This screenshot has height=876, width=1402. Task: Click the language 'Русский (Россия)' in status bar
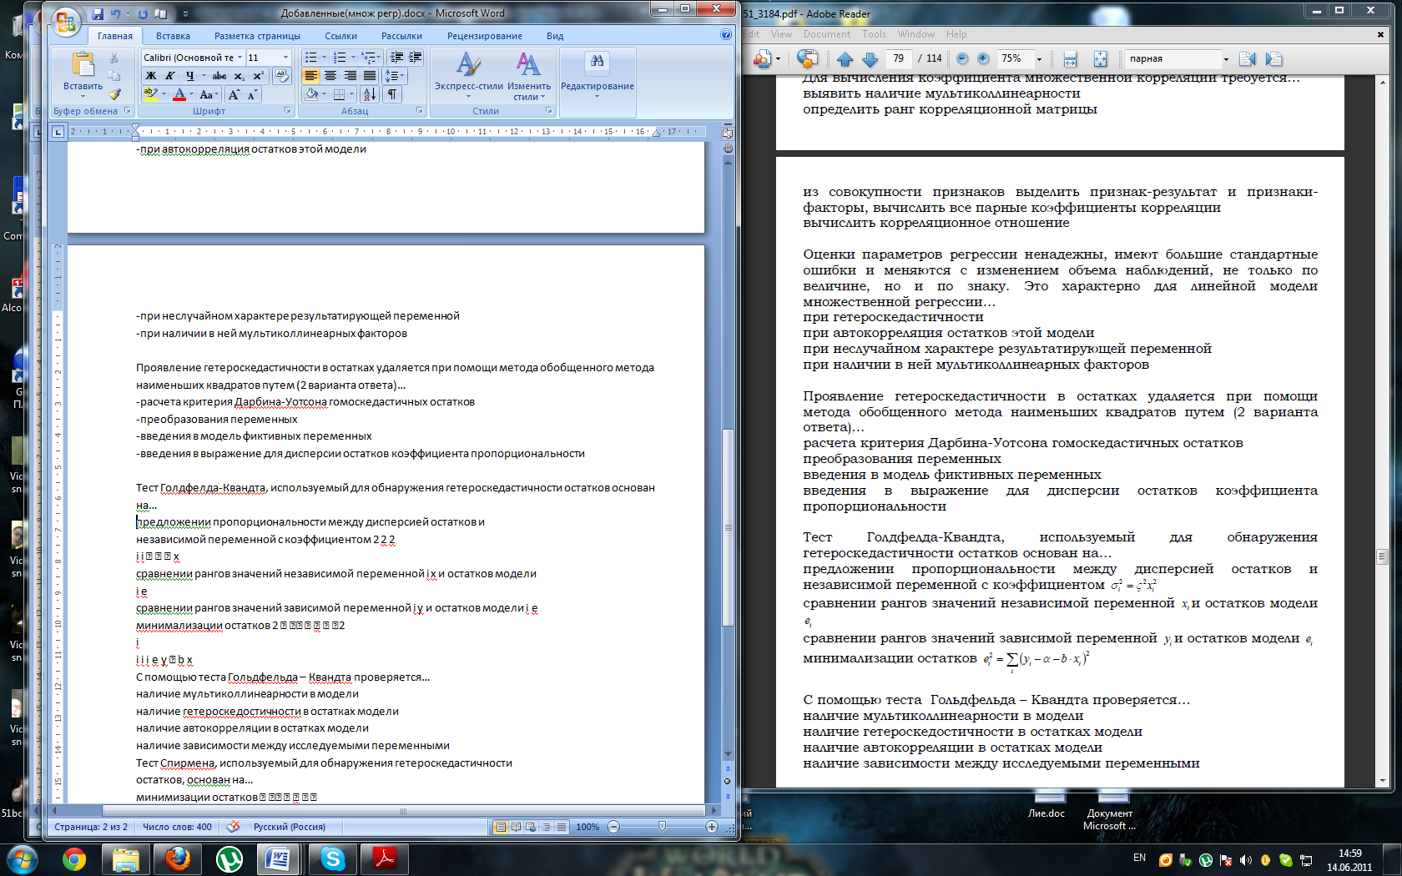coord(290,827)
